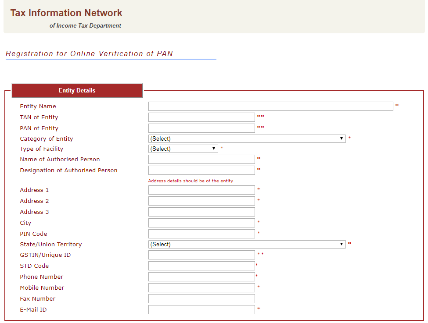
Task: Click the 'of Income Tax Department' subtitle
Action: click(x=85, y=25)
